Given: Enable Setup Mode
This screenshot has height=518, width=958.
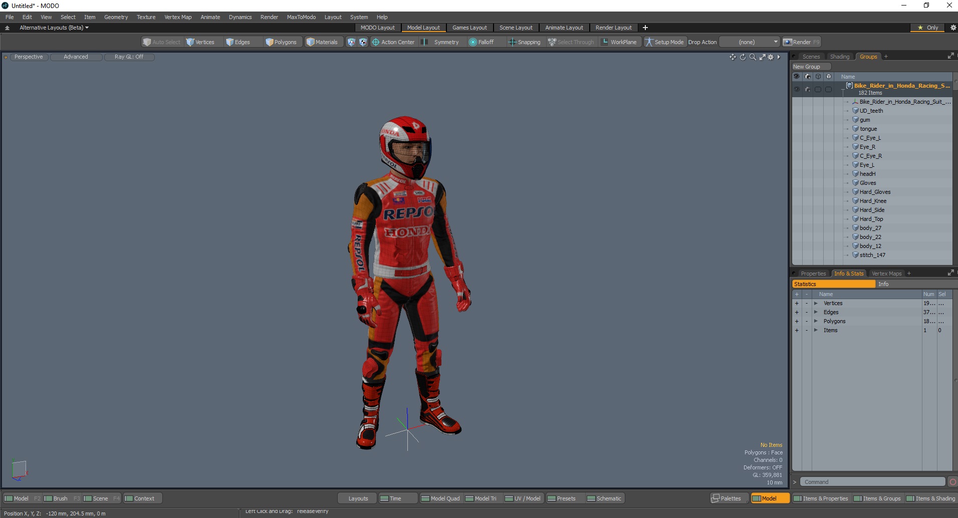Looking at the screenshot, I should click(664, 42).
